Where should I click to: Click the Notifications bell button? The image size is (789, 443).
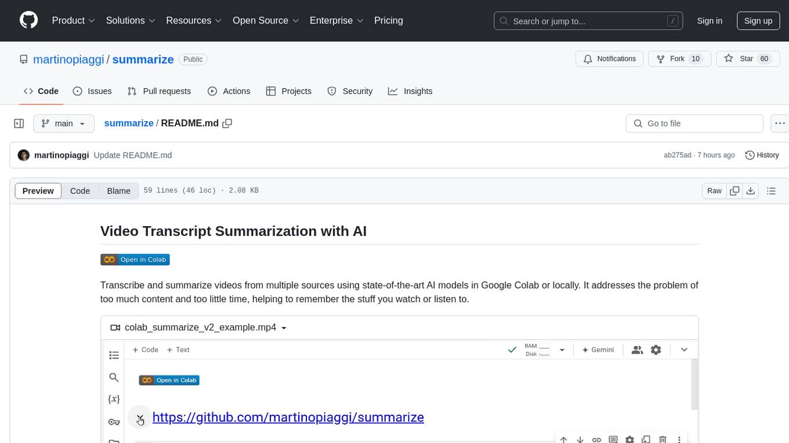[609, 59]
